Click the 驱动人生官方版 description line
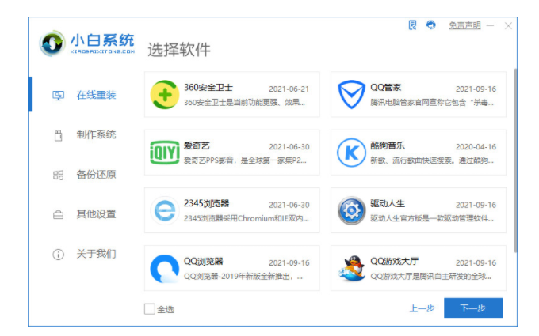This screenshot has width=539, height=336. [432, 218]
